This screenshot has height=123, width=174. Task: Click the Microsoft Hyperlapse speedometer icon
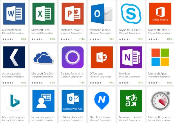[160, 101]
